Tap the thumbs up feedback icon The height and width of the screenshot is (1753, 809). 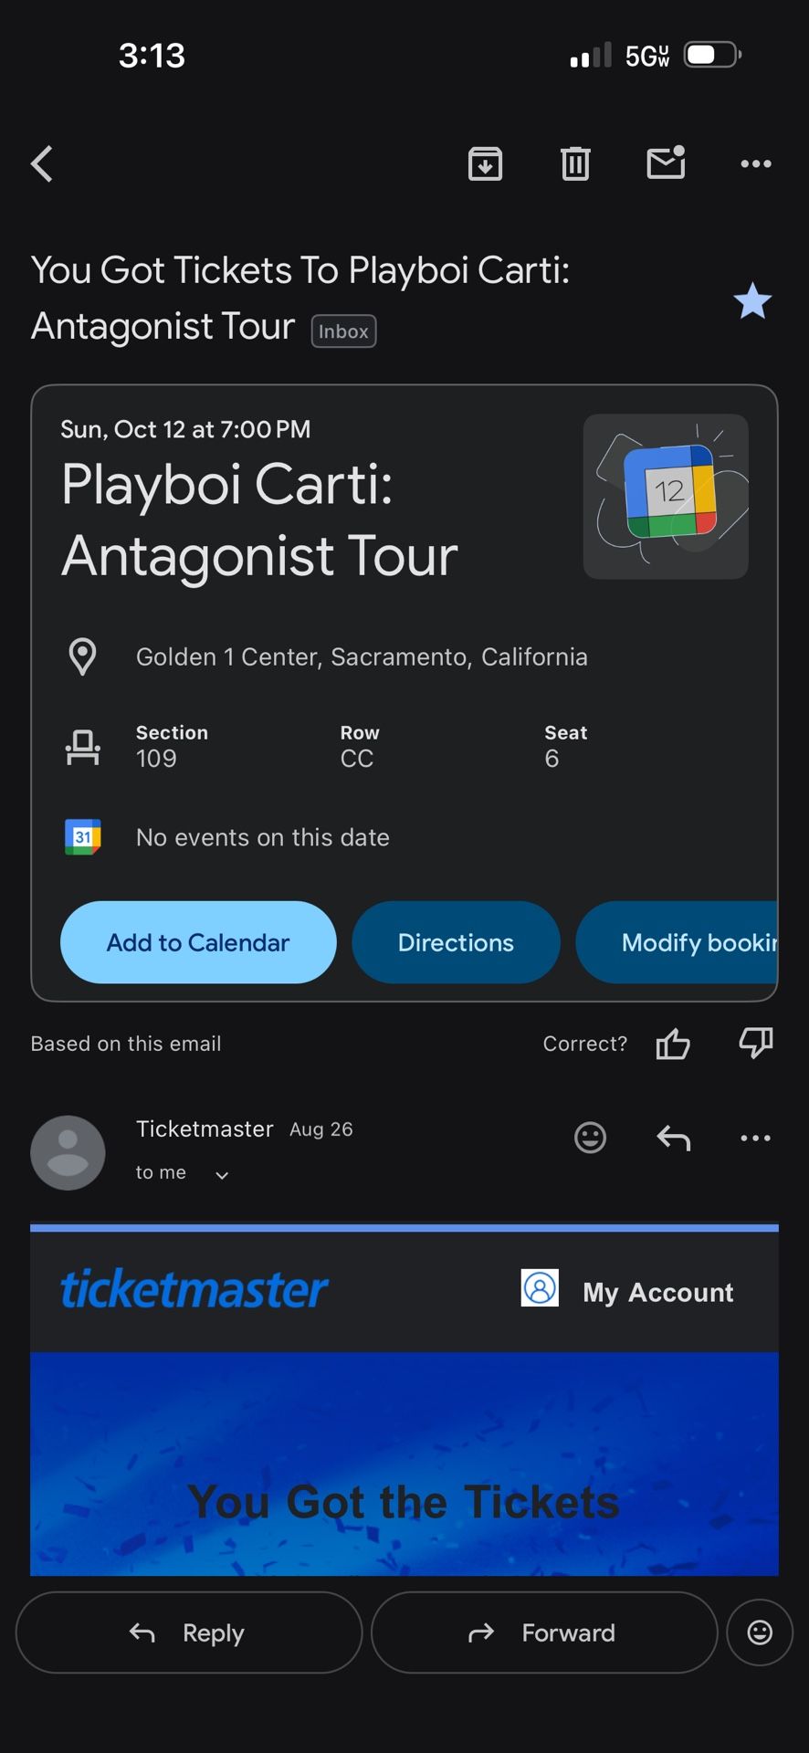[x=673, y=1044]
